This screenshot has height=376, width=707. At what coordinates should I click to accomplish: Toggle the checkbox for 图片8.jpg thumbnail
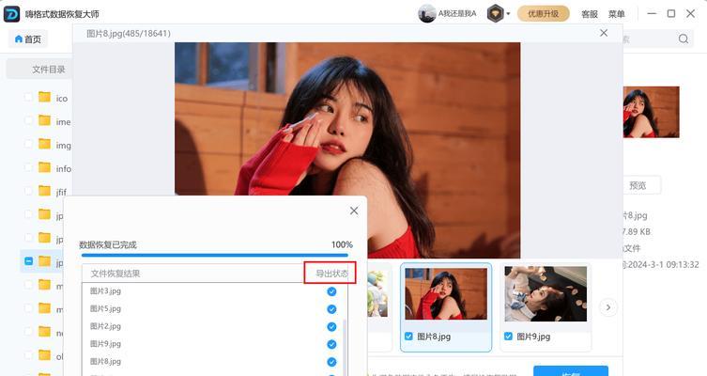(x=407, y=337)
